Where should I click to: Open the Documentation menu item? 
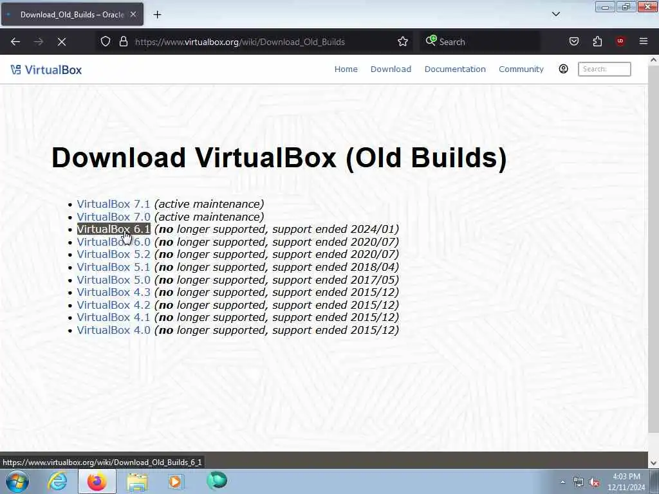(x=455, y=69)
